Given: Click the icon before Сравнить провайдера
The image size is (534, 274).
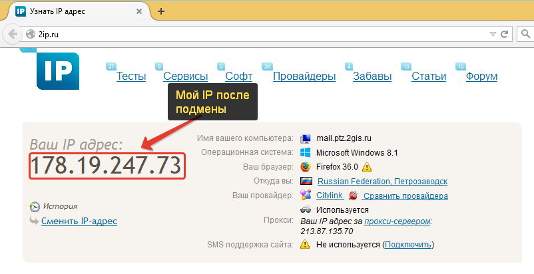Looking at the screenshot, I should point(354,196).
